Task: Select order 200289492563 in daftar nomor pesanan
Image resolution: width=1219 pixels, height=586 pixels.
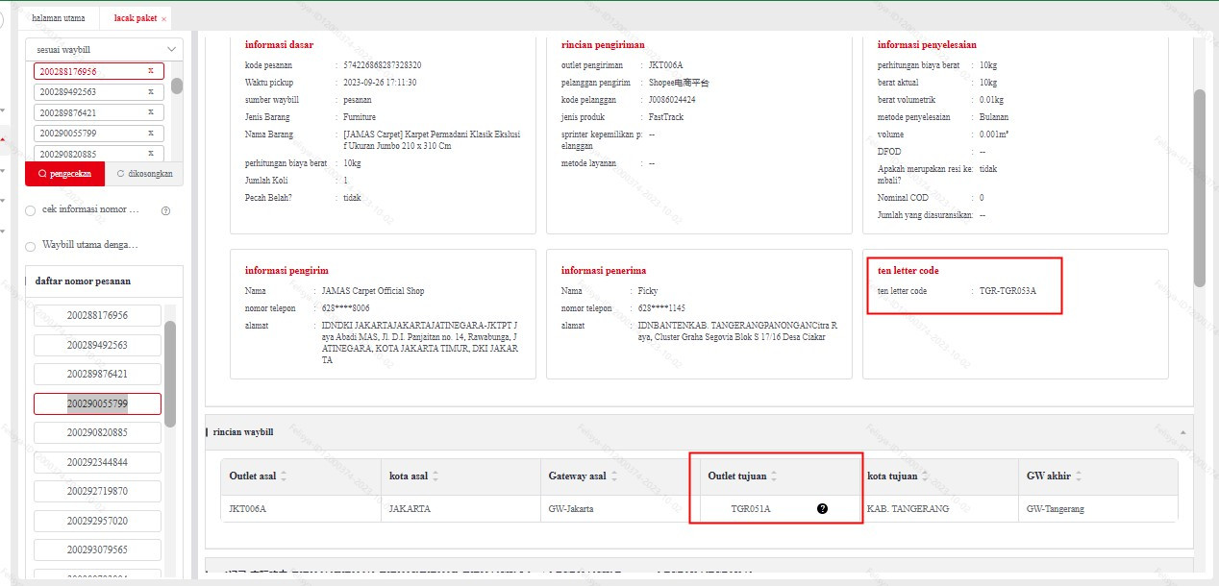Action: click(97, 345)
